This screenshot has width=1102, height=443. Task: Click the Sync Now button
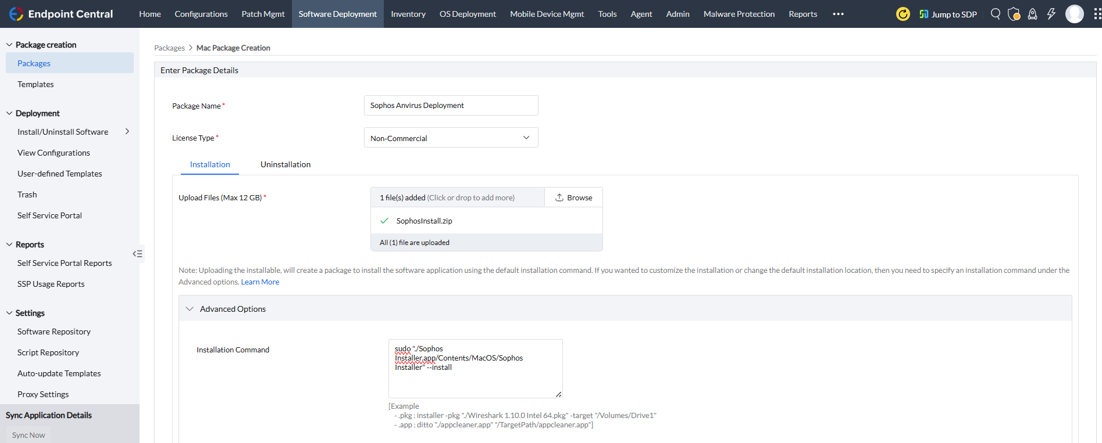[x=28, y=435]
